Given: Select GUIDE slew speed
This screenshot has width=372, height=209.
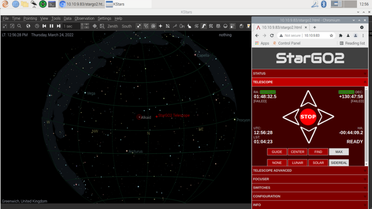Looking at the screenshot, I should [277, 152].
